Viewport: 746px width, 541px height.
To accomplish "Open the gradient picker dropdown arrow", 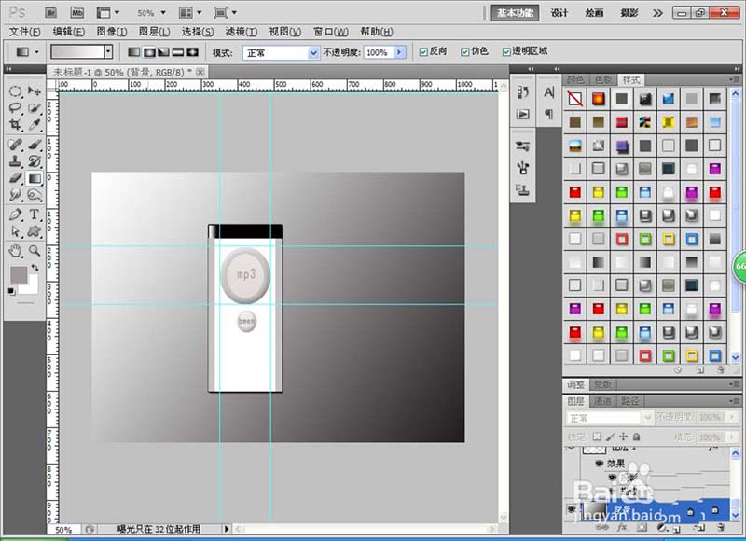I will coord(108,51).
